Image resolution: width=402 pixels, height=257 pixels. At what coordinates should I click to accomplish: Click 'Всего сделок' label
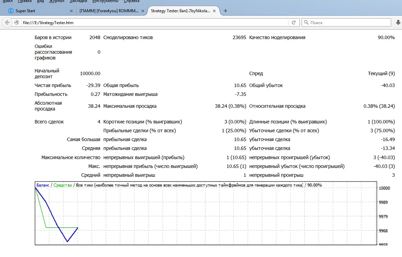49,122
